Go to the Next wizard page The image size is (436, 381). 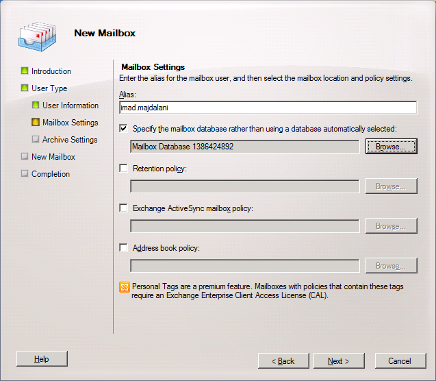338,361
